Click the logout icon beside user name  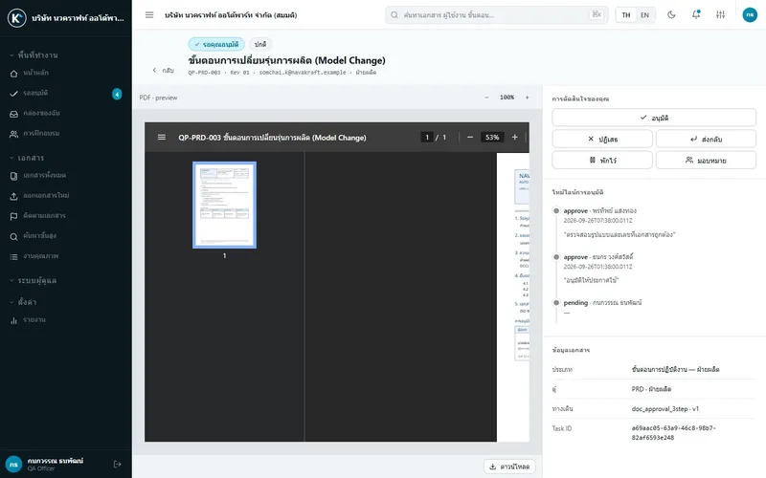point(117,465)
